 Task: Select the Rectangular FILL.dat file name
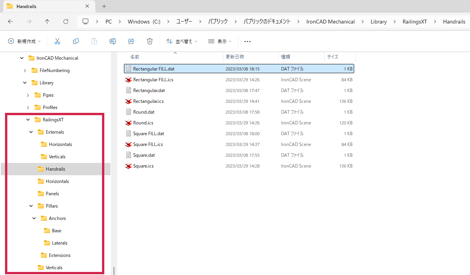tap(154, 69)
